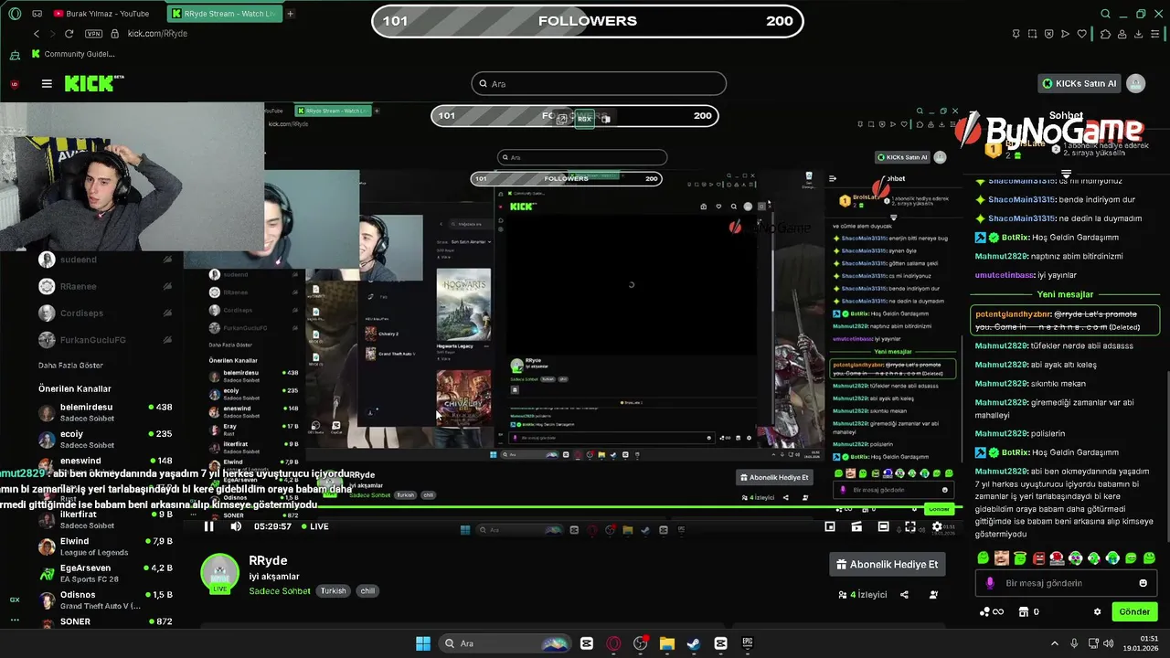
Task: Mute the stream volume speaker
Action: coord(236,526)
